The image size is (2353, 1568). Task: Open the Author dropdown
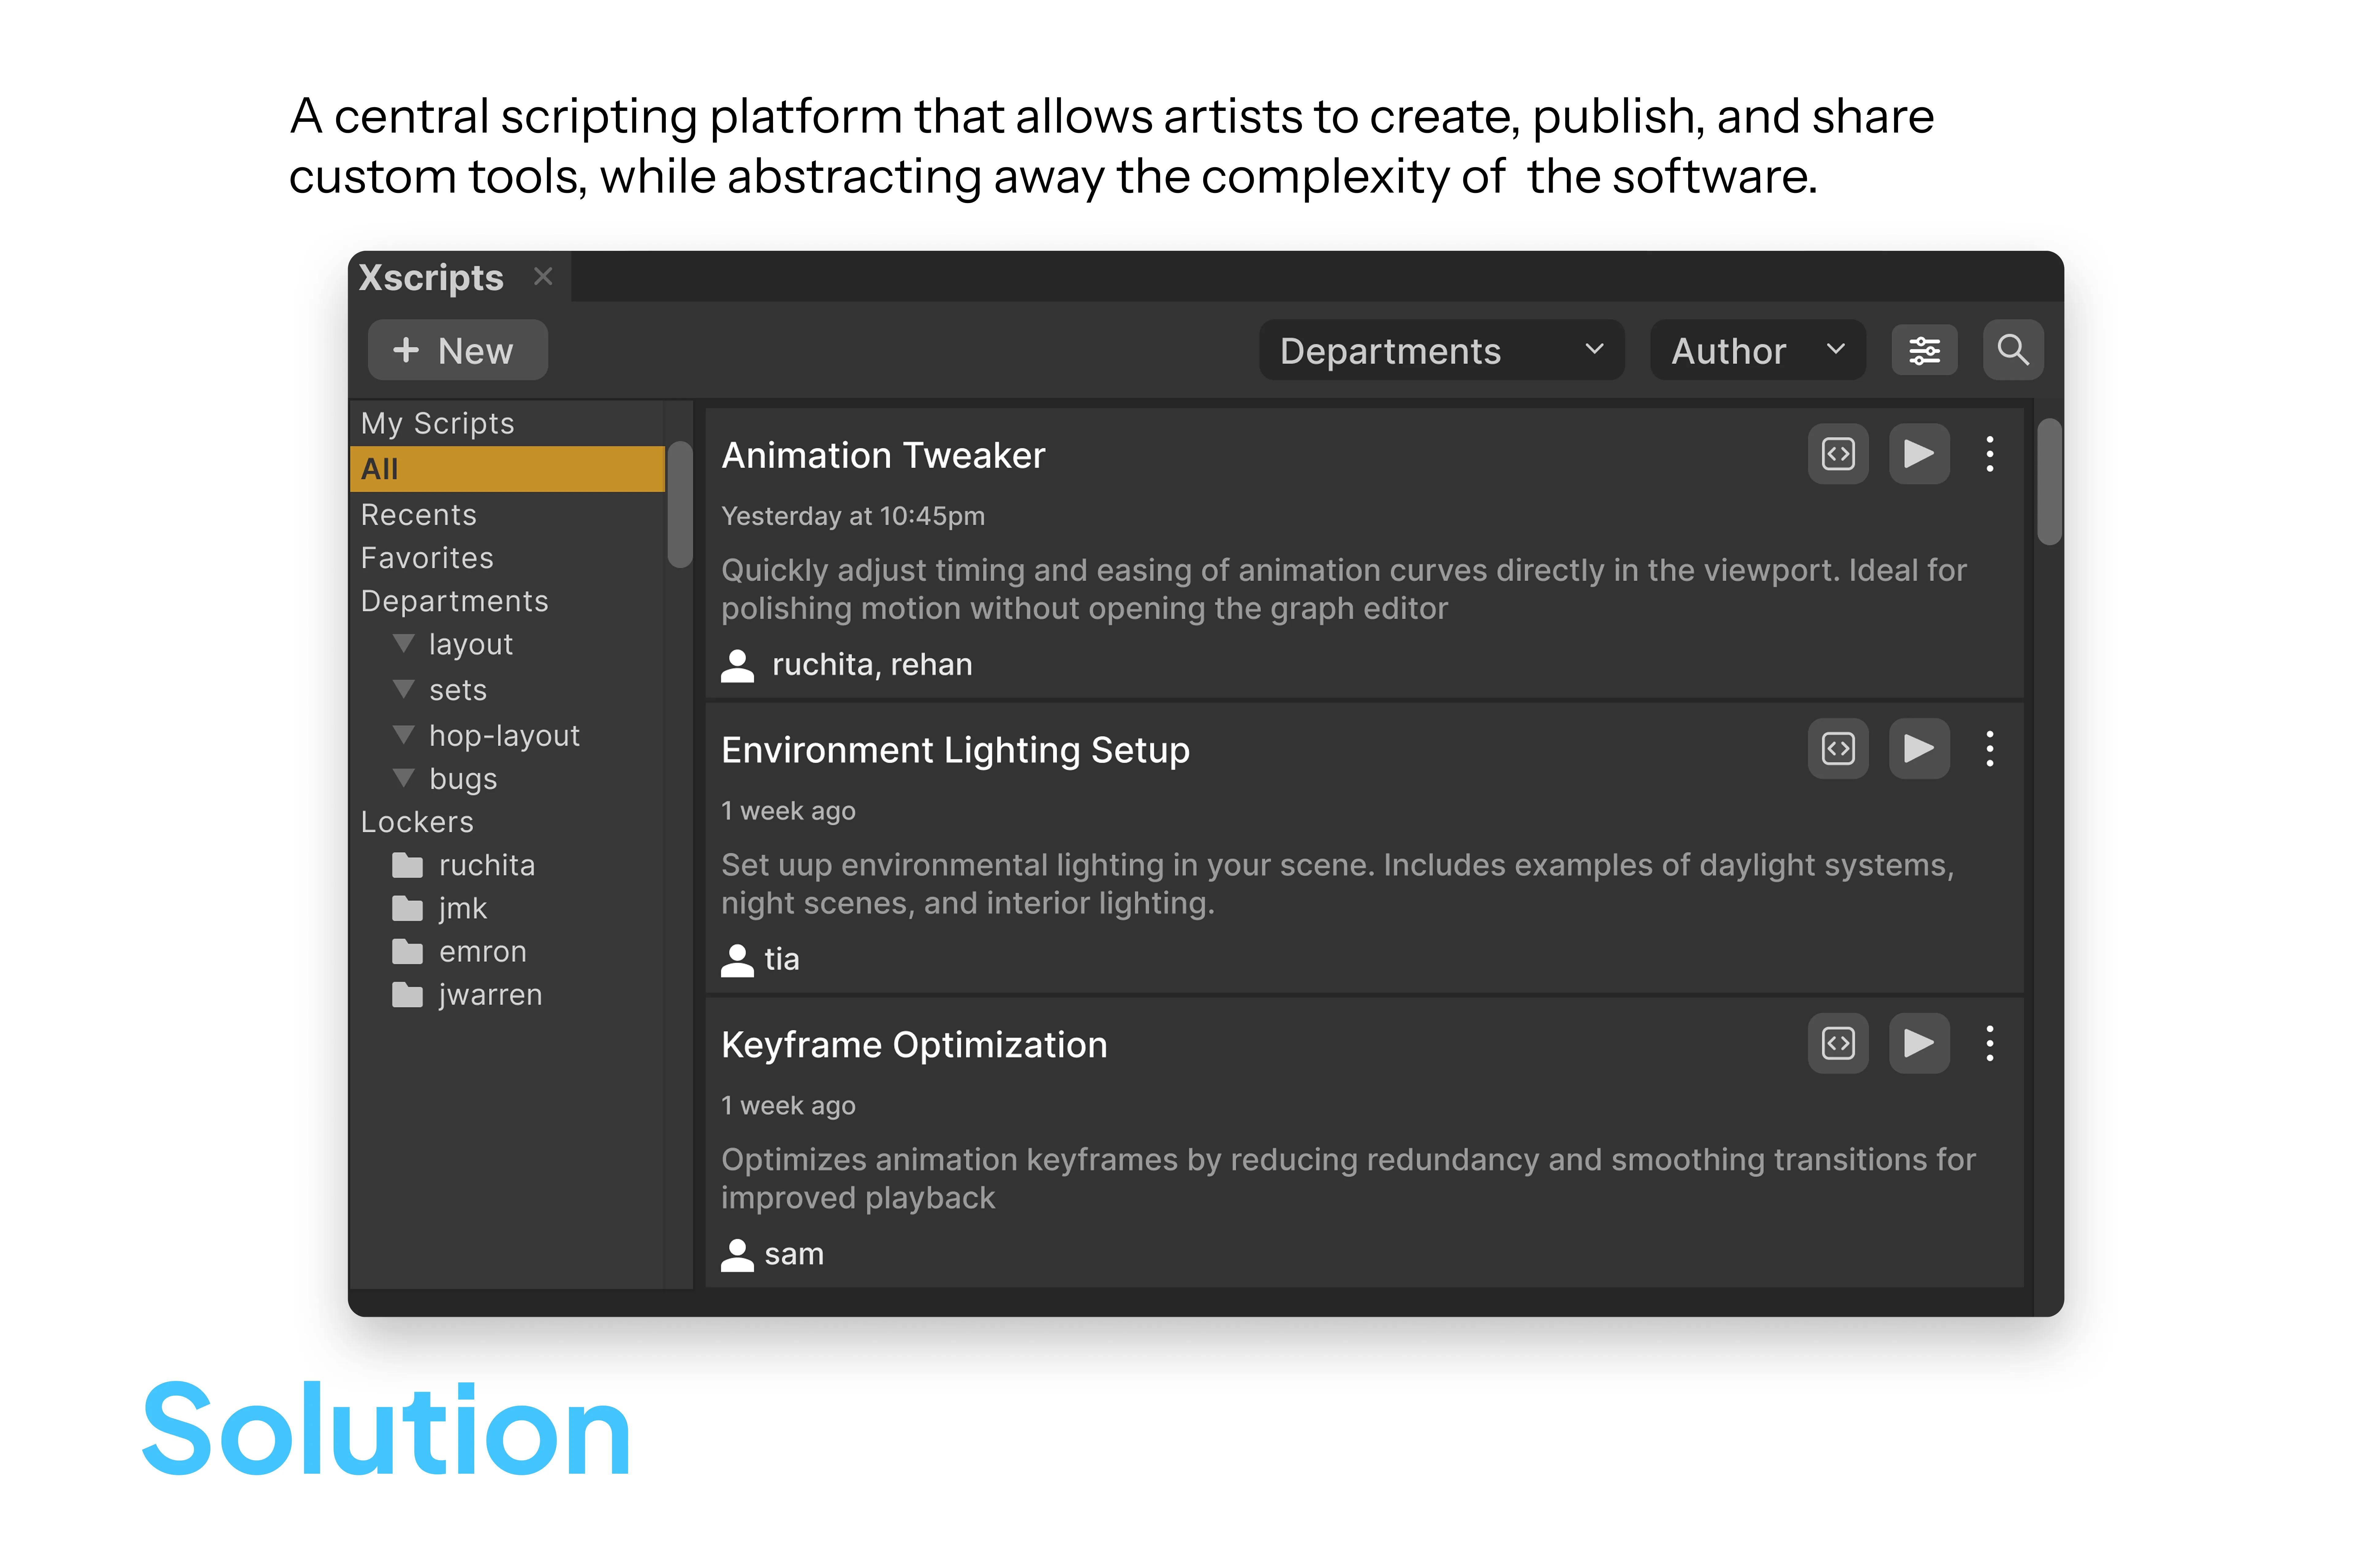point(1757,350)
